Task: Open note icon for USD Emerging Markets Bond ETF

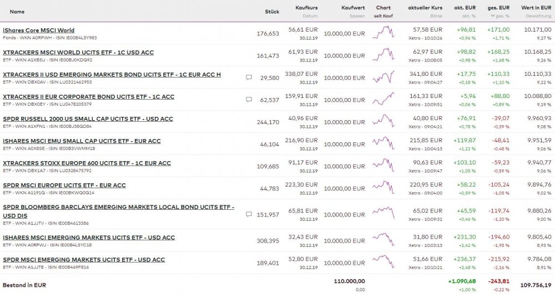Action: [x=249, y=78]
